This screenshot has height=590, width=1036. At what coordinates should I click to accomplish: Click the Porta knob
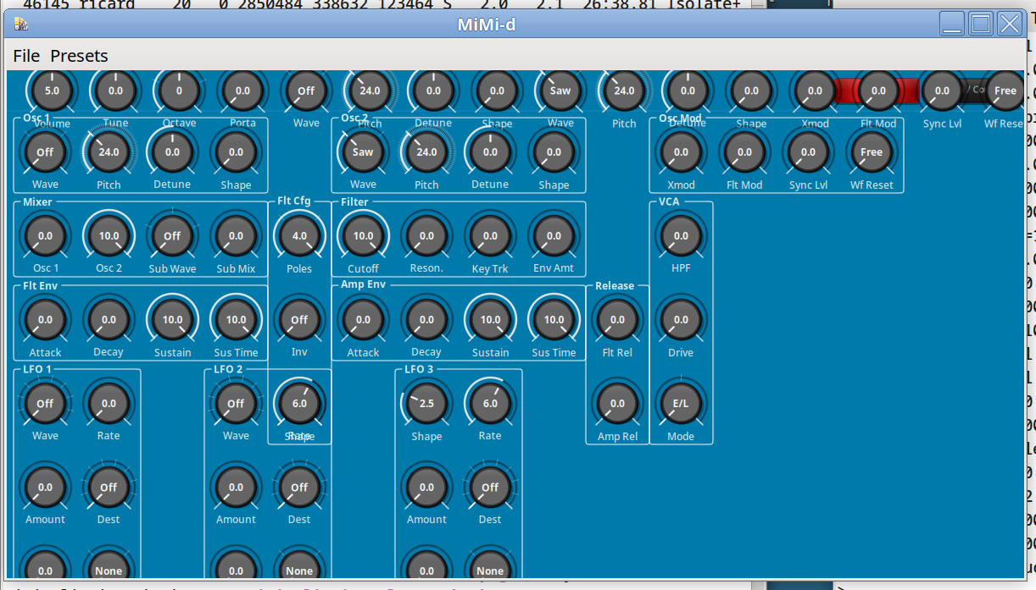(242, 90)
